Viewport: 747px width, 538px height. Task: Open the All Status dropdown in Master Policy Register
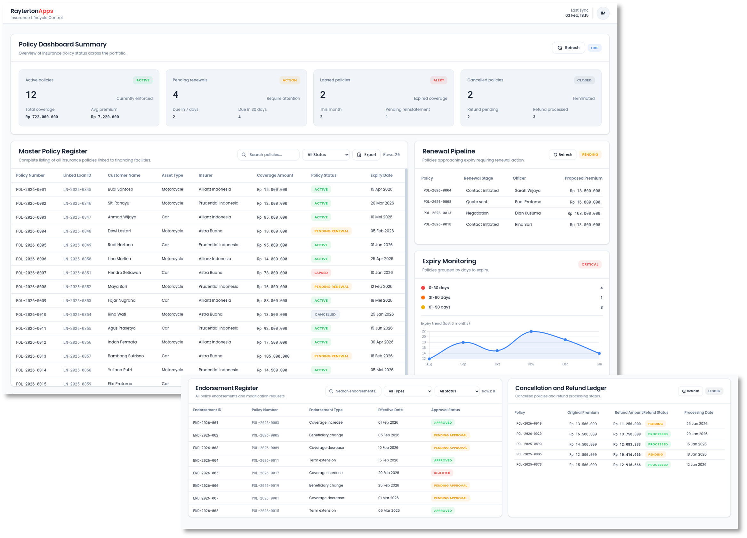[326, 154]
